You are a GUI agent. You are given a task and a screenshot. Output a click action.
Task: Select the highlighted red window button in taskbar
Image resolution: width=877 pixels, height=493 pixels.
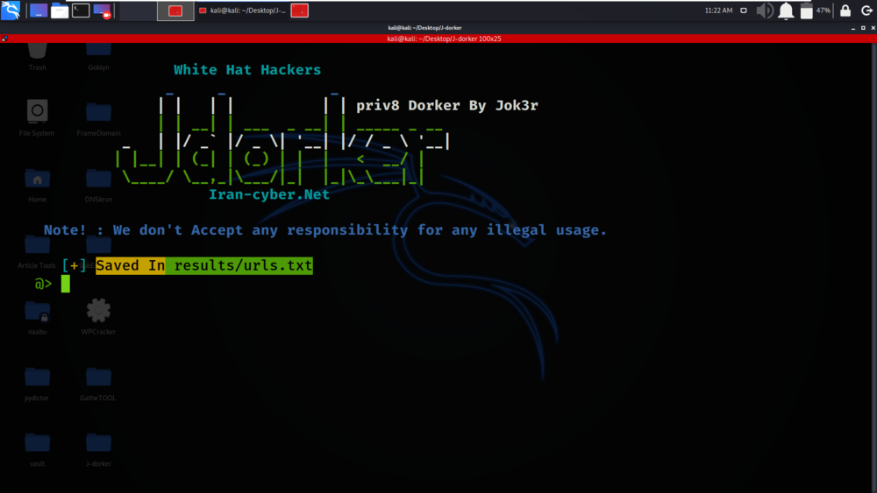coord(175,11)
